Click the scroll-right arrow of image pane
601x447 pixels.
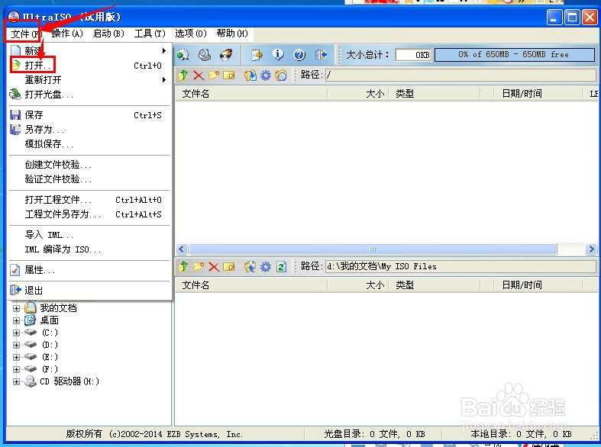pos(591,249)
